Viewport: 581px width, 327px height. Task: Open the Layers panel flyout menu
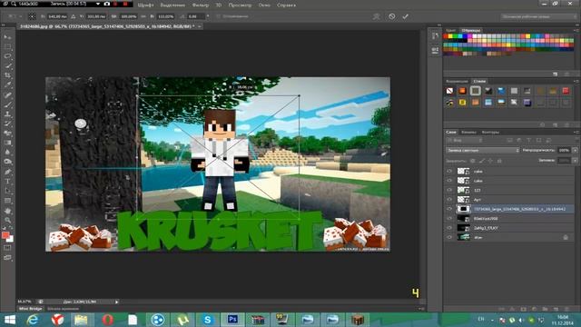click(576, 132)
